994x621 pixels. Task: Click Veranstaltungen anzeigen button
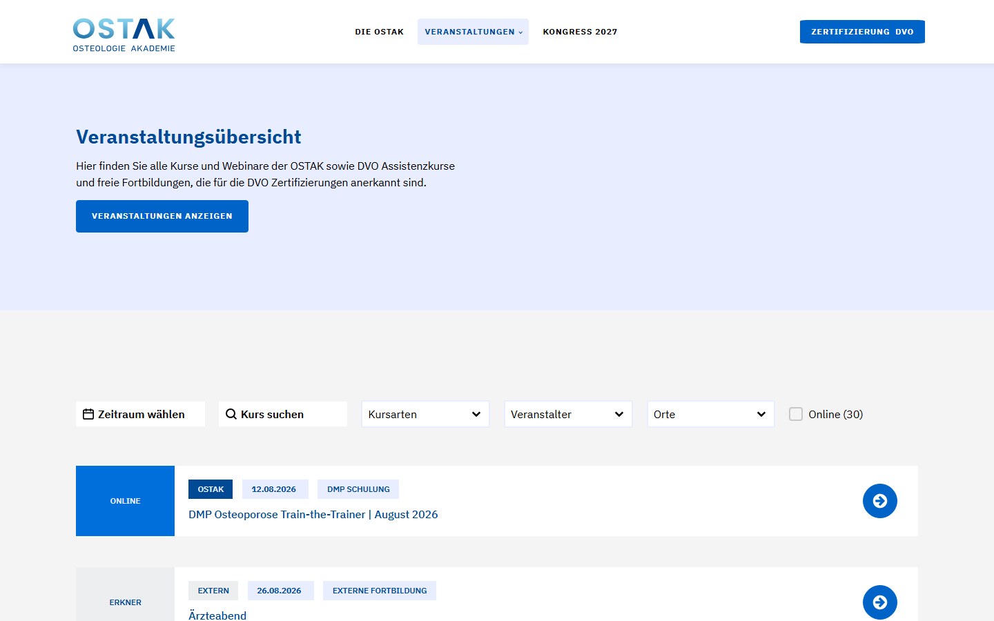pyautogui.click(x=162, y=216)
